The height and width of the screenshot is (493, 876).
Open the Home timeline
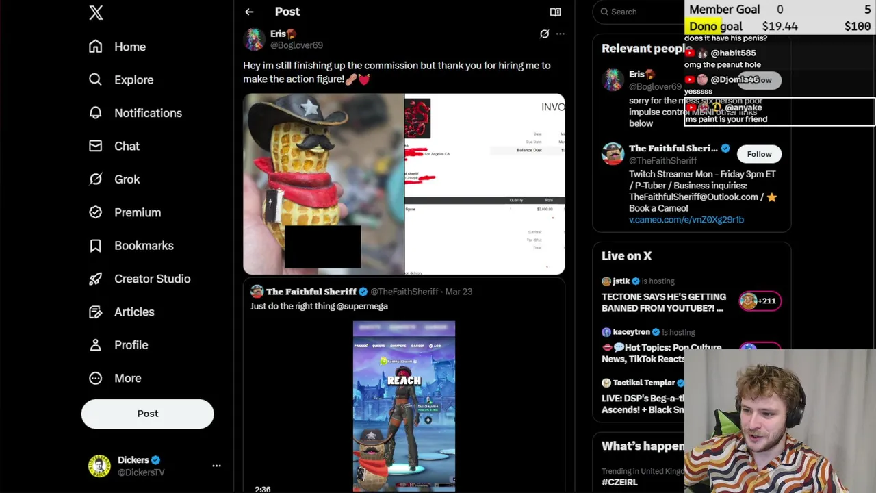[x=117, y=47]
